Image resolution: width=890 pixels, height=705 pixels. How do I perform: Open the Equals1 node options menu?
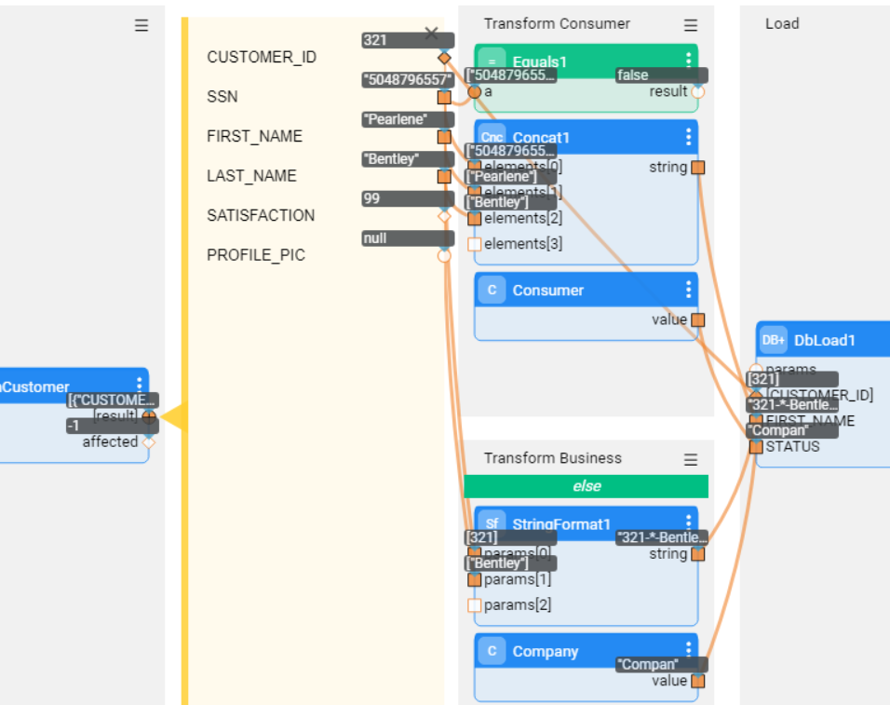pos(689,61)
